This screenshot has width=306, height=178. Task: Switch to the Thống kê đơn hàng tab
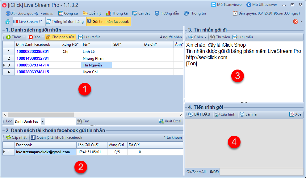pos(65,22)
